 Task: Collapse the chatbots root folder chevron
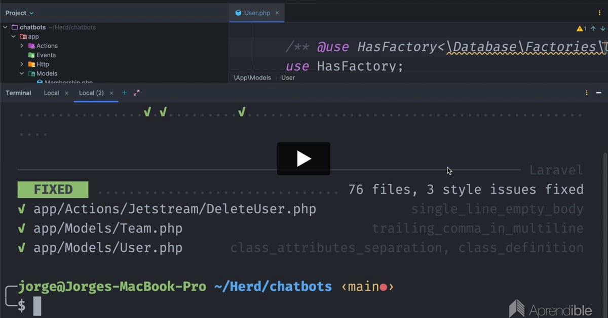click(5, 27)
